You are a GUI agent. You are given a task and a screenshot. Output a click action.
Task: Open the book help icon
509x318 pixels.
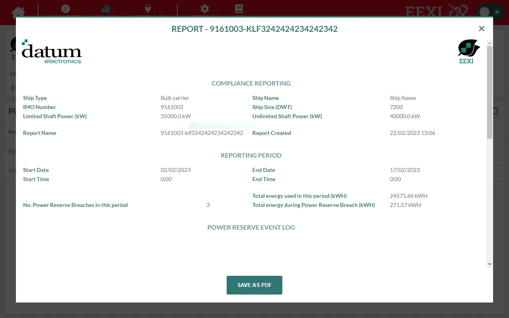[239, 9]
